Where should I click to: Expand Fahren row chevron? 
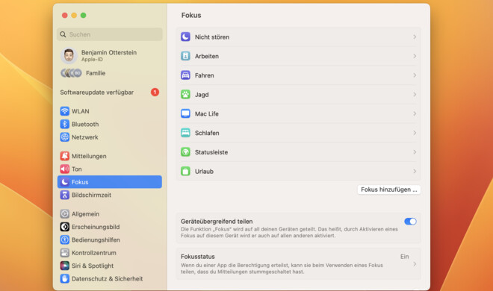point(415,75)
